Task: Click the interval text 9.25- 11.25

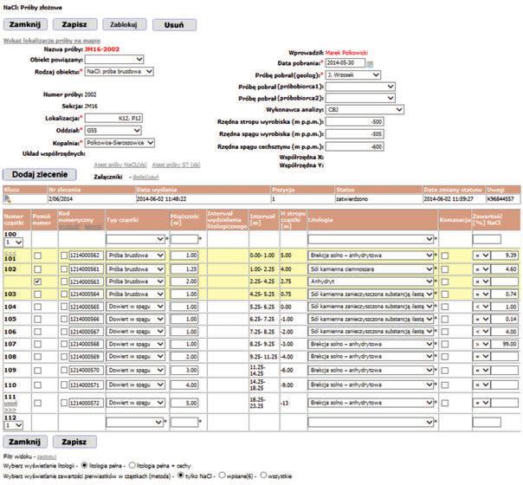Action: click(263, 357)
